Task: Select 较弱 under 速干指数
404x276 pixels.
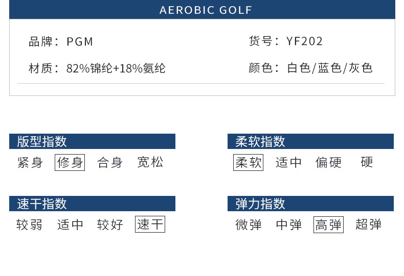Action: tap(30, 224)
